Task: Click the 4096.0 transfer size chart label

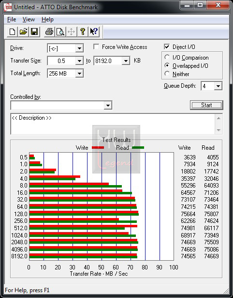Action: 19,250
